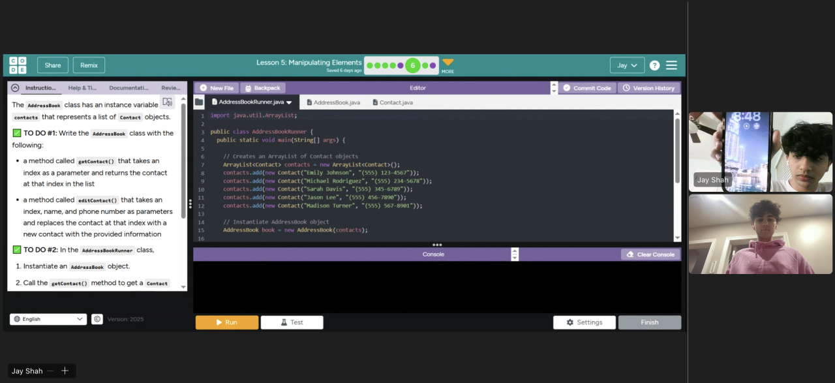Open AddressBookRunner.java file options caret
This screenshot has height=383, width=835.
(x=289, y=102)
